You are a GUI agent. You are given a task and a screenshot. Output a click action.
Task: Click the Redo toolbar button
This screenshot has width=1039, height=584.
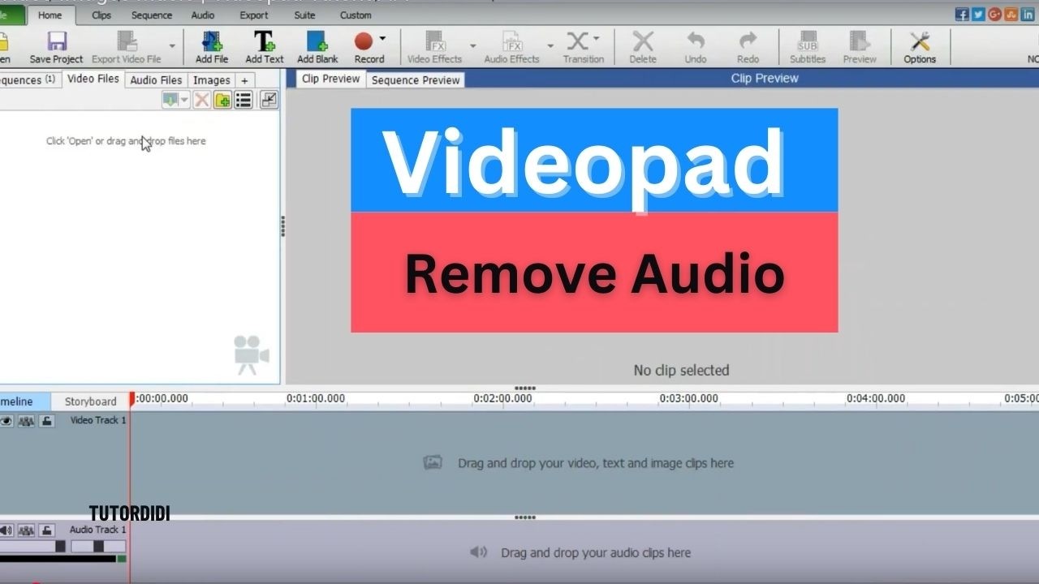coord(748,47)
